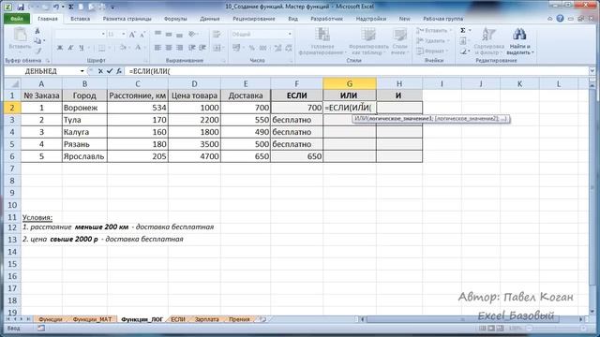Image resolution: width=600 pixels, height=337 pixels.
Task: Switch to Вставка ribbon tab
Action: [x=80, y=19]
